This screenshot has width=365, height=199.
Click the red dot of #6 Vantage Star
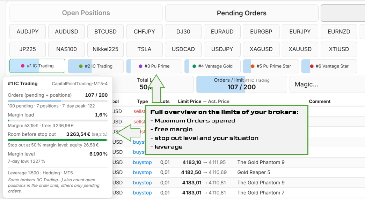click(312, 66)
